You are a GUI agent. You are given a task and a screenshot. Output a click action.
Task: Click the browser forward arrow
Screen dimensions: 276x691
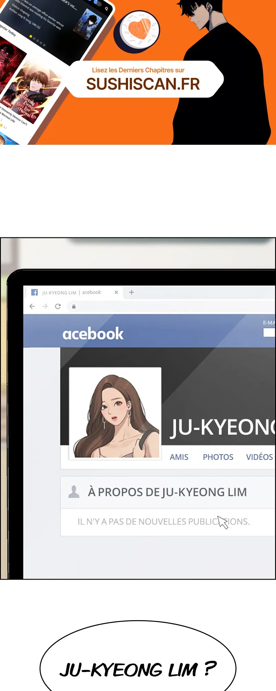coord(45,306)
